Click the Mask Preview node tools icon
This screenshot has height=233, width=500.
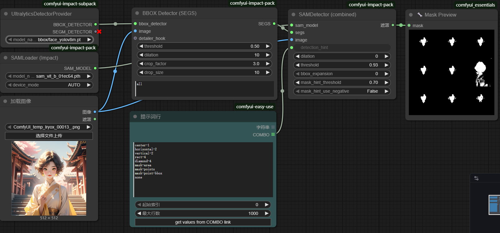(420, 15)
